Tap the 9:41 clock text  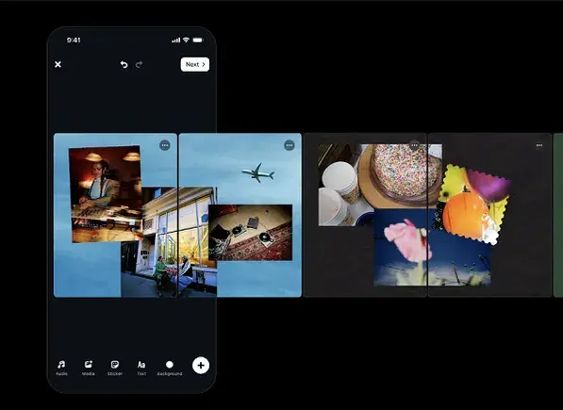pos(74,41)
